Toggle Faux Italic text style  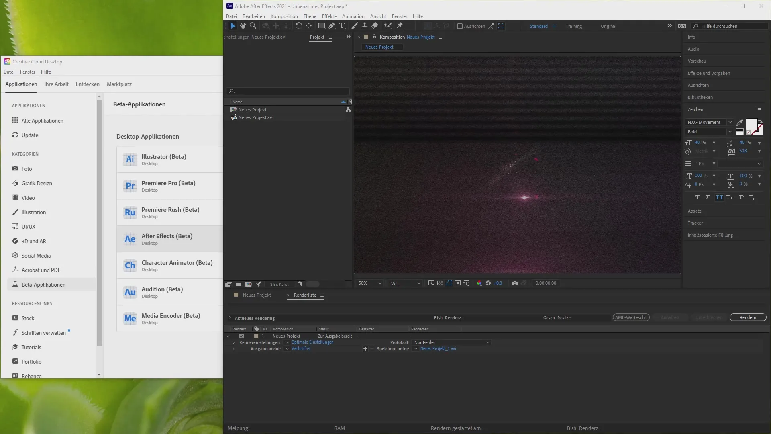708,197
